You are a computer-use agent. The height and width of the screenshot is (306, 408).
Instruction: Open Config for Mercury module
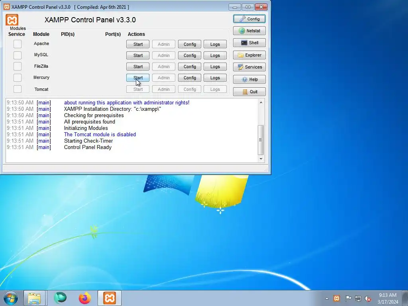click(190, 78)
